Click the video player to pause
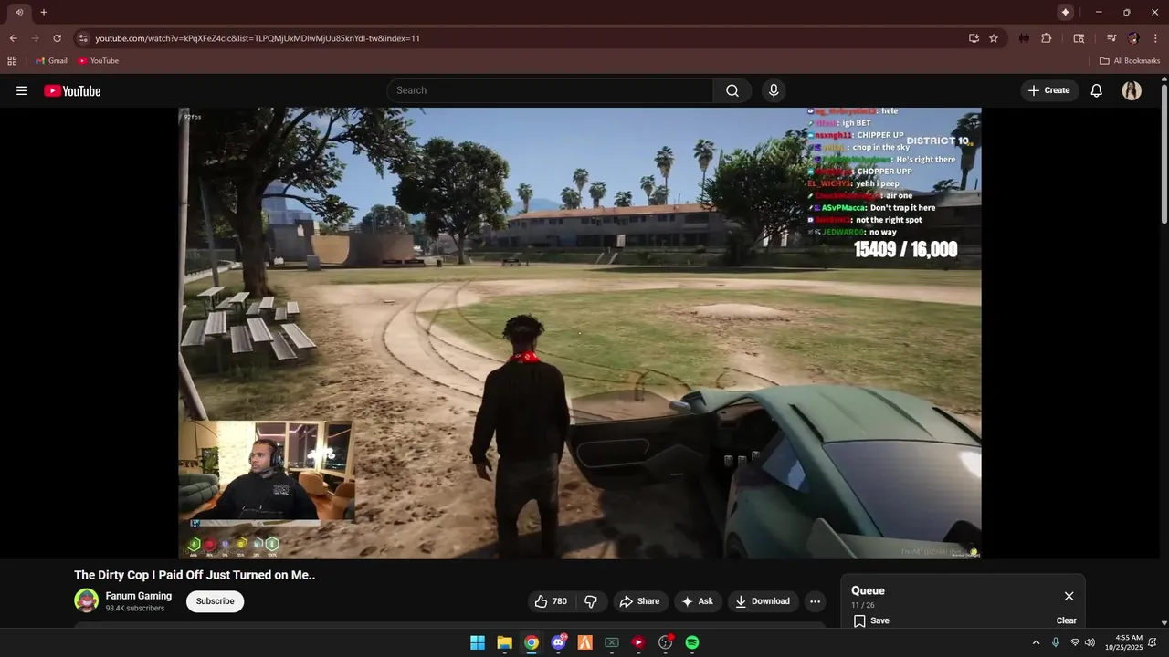The height and width of the screenshot is (657, 1169). click(x=580, y=333)
